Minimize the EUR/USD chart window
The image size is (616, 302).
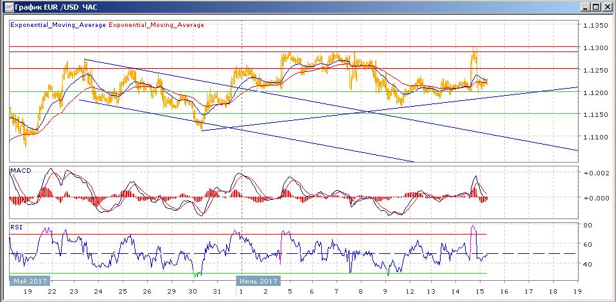[586, 6]
